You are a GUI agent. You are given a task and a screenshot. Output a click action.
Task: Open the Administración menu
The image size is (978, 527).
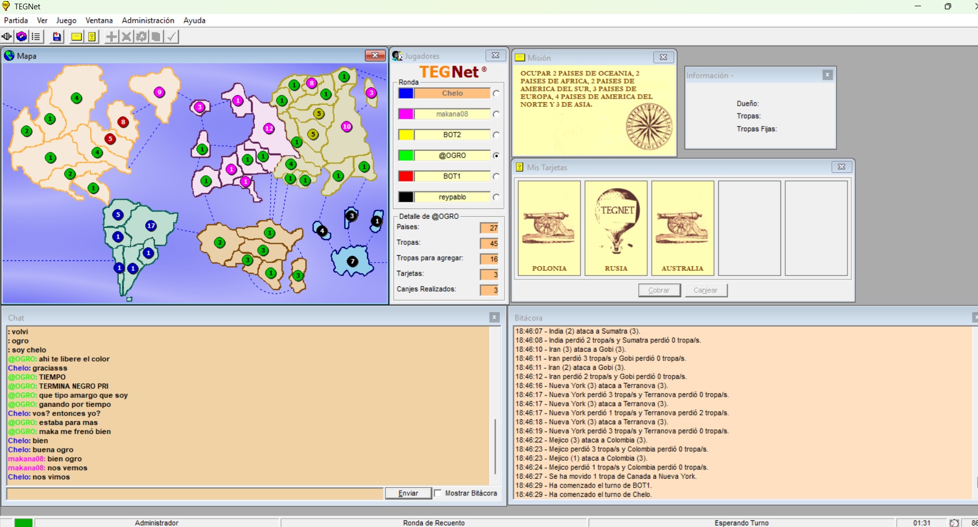click(x=148, y=20)
